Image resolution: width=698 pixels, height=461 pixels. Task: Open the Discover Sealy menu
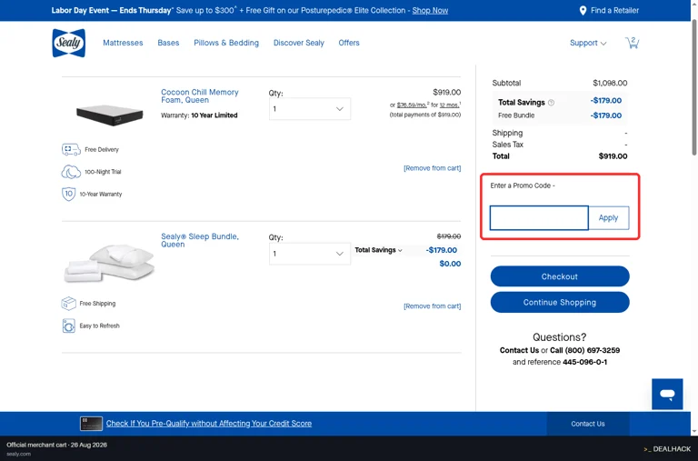click(x=299, y=43)
